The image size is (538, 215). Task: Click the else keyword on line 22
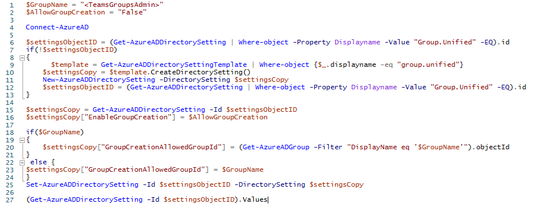(x=39, y=163)
